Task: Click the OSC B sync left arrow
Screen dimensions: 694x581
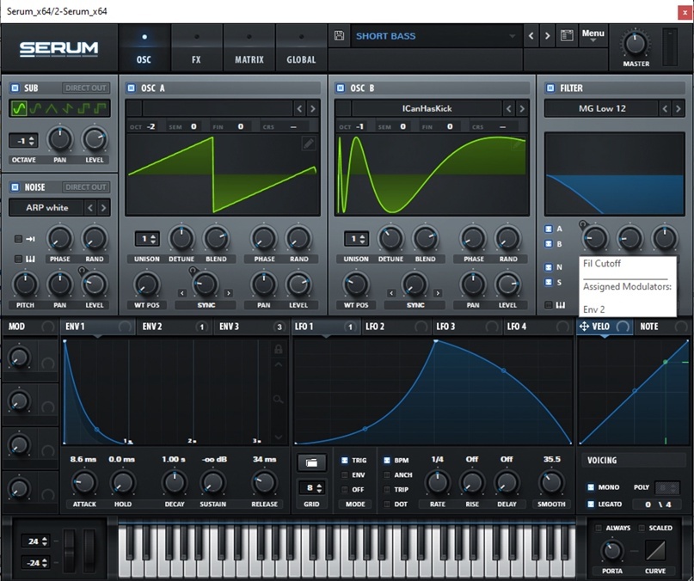Action: pyautogui.click(x=391, y=293)
